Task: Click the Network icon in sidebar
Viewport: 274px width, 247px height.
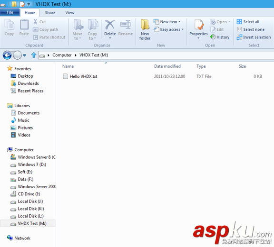Action: 10,238
